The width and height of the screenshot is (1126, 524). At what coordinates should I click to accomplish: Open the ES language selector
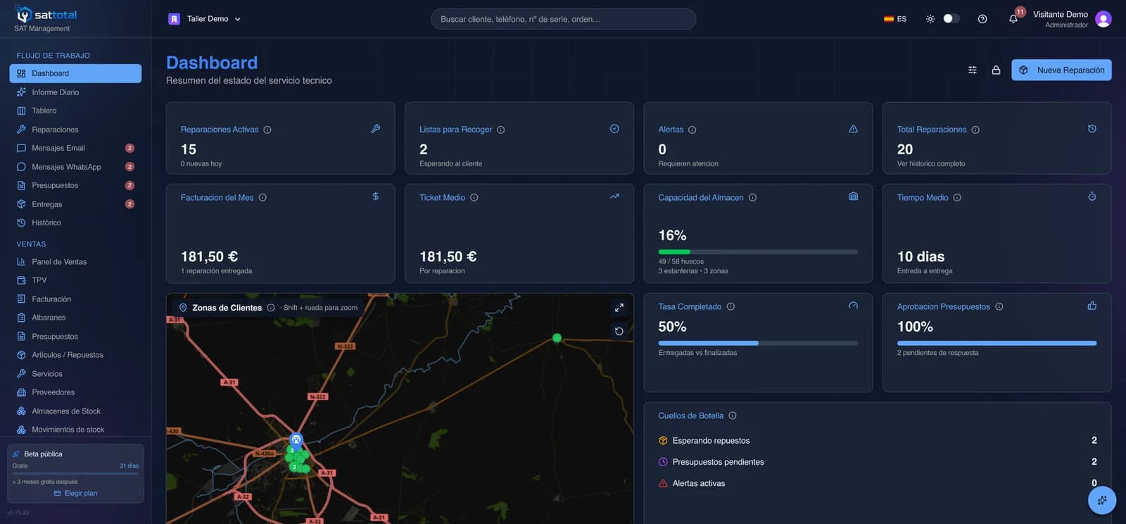pyautogui.click(x=895, y=19)
